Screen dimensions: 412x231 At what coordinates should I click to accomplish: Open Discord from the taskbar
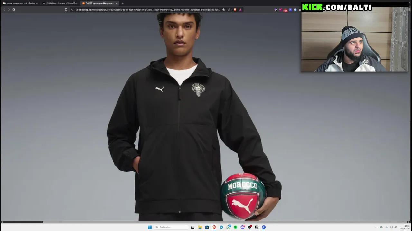tap(242, 227)
